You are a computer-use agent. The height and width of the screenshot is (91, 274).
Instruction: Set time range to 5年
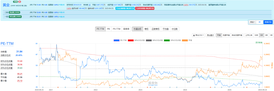(262, 35)
